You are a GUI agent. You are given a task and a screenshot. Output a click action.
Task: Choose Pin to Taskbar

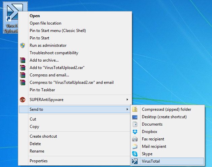75,90
